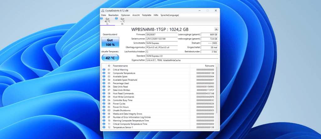Click the Seriennummer field

[x=161, y=39]
